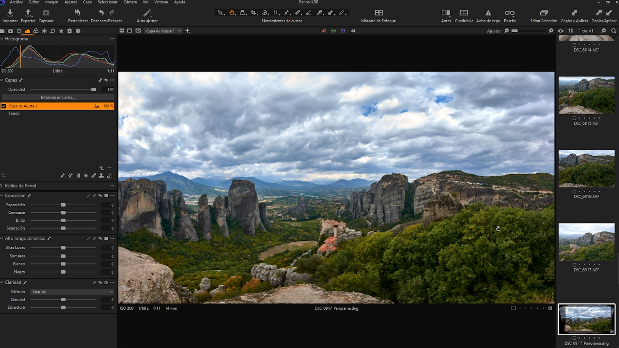
Task: Open the Exposure warning (Aviso de expo)
Action: click(488, 14)
